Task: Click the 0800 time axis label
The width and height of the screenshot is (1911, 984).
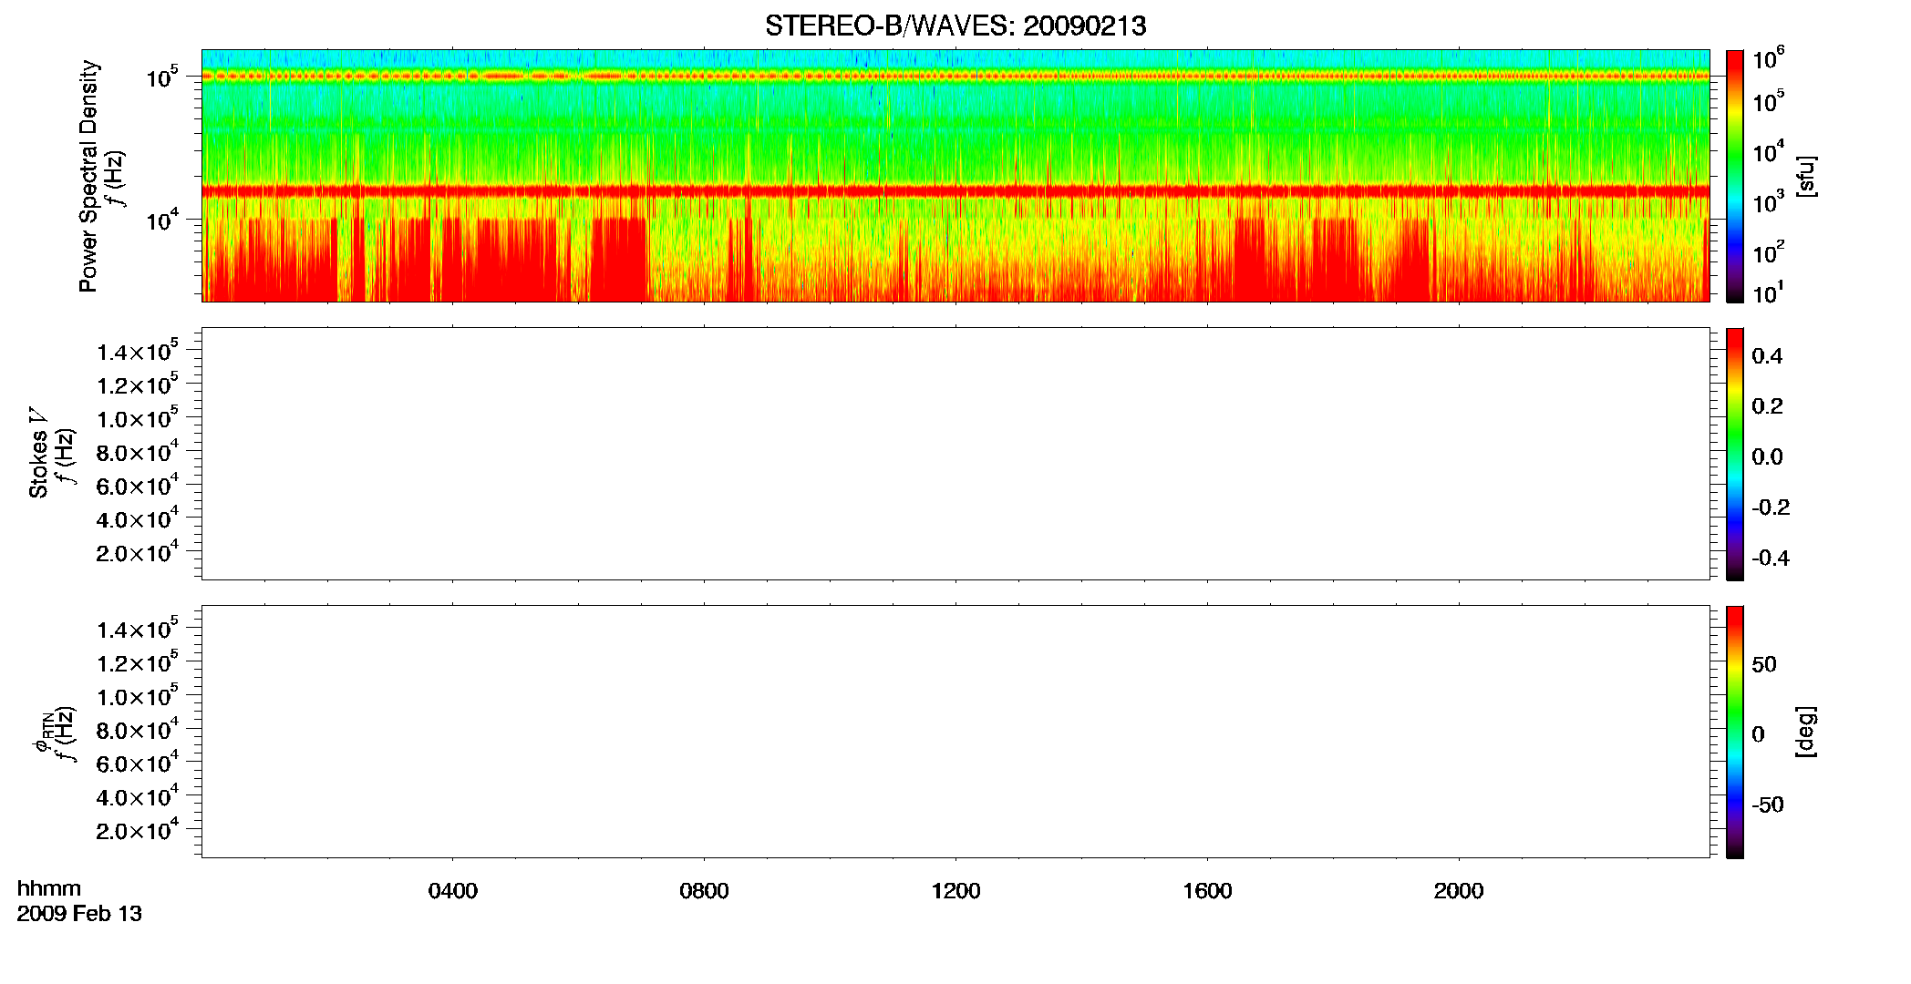Action: pyautogui.click(x=705, y=891)
